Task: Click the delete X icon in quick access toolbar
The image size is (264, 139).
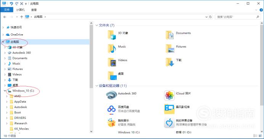Action: click(x=21, y=3)
